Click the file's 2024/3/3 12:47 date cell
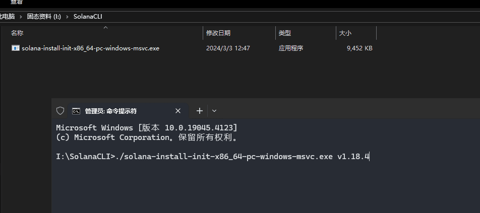Image resolution: width=480 pixels, height=213 pixels. (228, 48)
